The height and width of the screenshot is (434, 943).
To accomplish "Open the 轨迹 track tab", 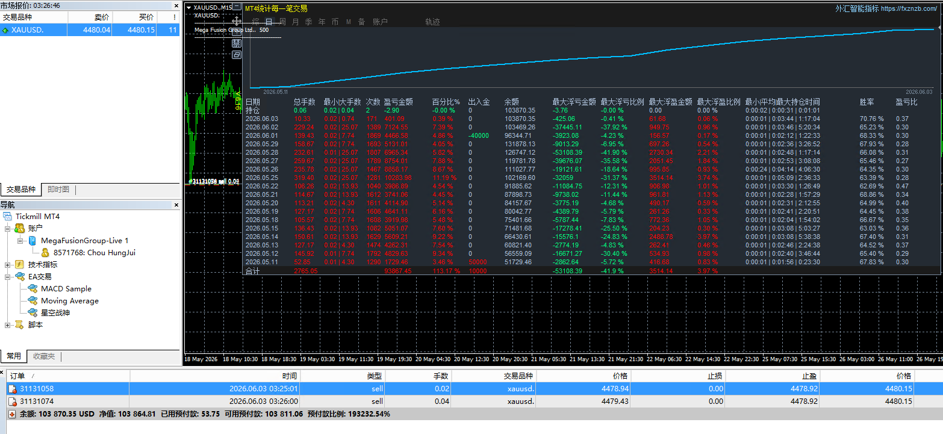I will click(x=432, y=22).
